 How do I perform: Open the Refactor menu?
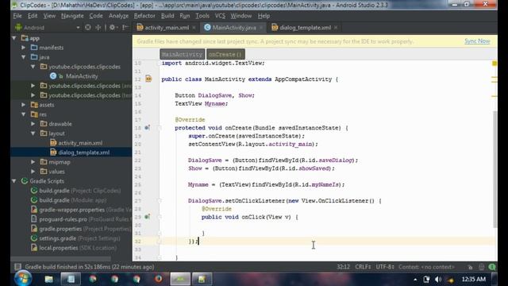coord(144,16)
